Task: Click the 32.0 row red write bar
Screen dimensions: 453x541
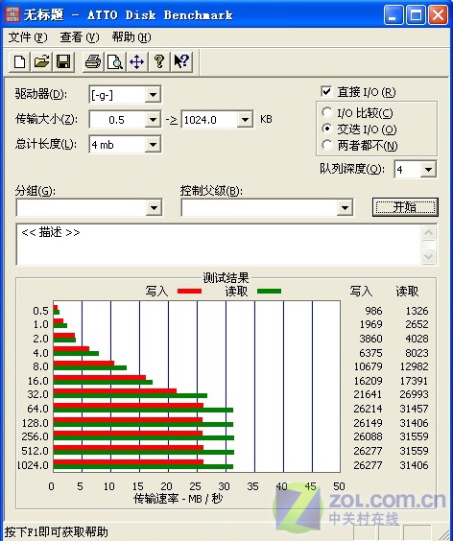Action: [115, 391]
